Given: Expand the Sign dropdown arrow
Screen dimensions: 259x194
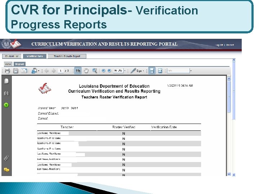Looking at the screenshot, I should (144, 71).
